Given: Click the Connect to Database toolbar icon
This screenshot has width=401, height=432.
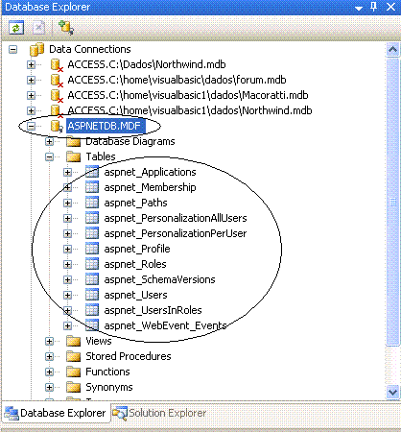Looking at the screenshot, I should (x=66, y=28).
